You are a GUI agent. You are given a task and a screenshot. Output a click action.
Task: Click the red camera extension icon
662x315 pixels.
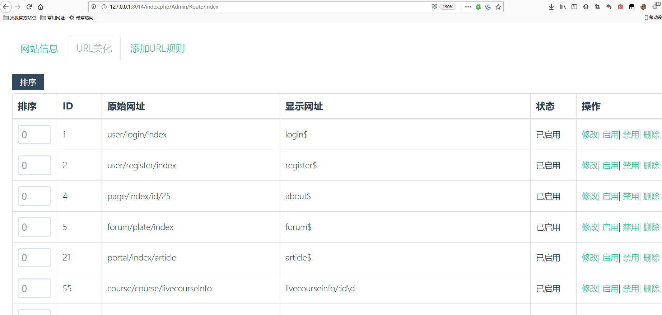[620, 7]
